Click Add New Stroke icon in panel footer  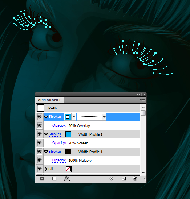point(42,178)
